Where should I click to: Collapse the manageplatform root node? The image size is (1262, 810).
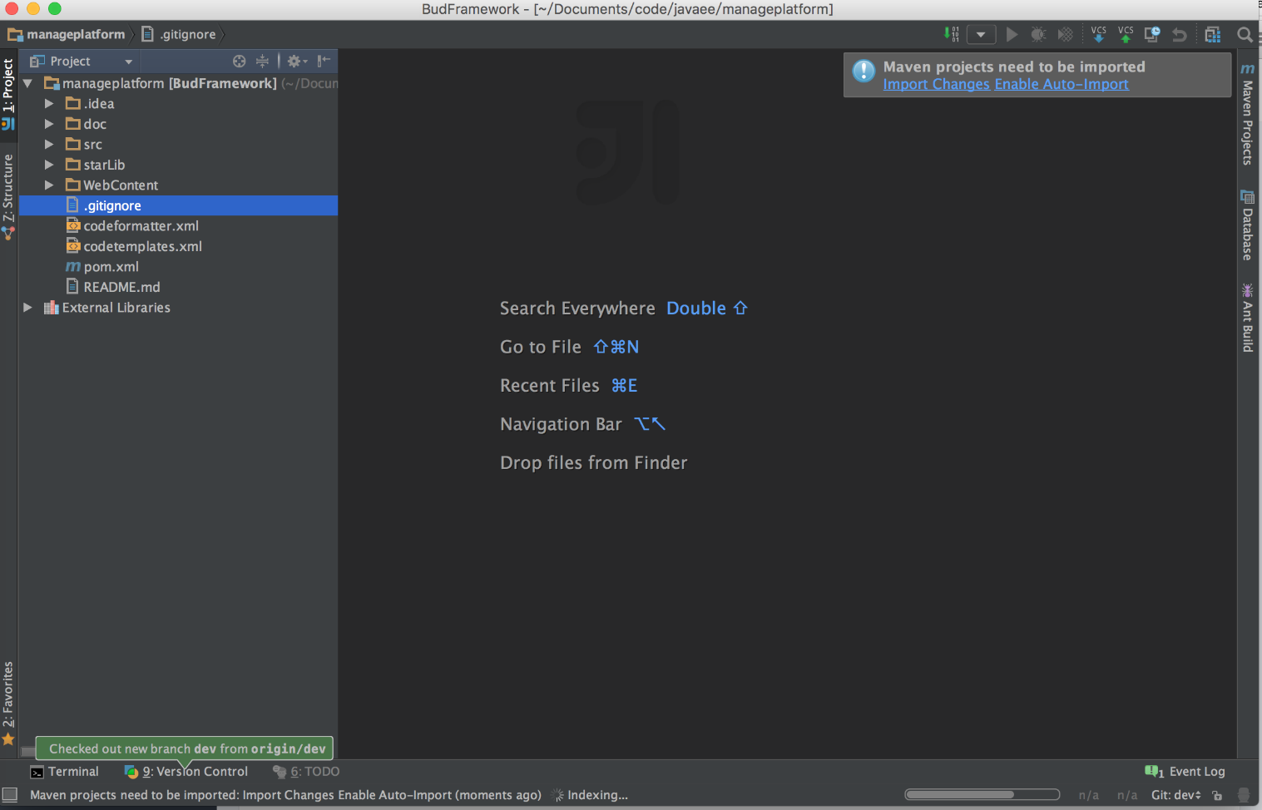coord(27,83)
